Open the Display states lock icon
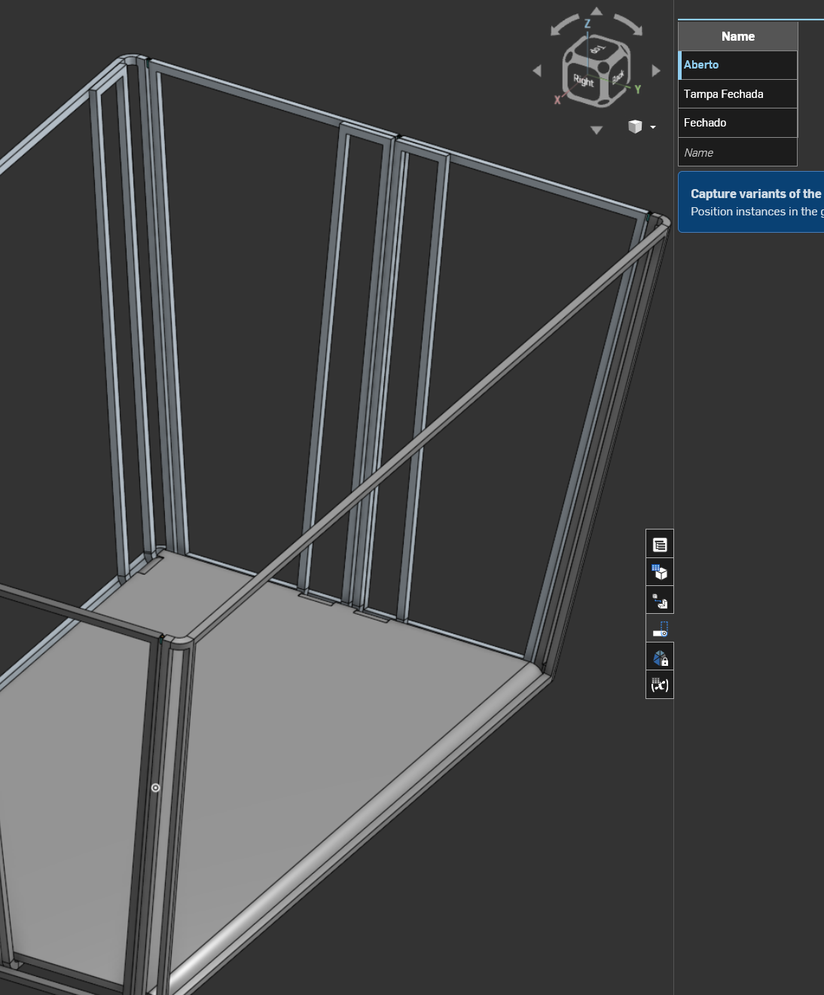The width and height of the screenshot is (824, 995). coord(660,657)
